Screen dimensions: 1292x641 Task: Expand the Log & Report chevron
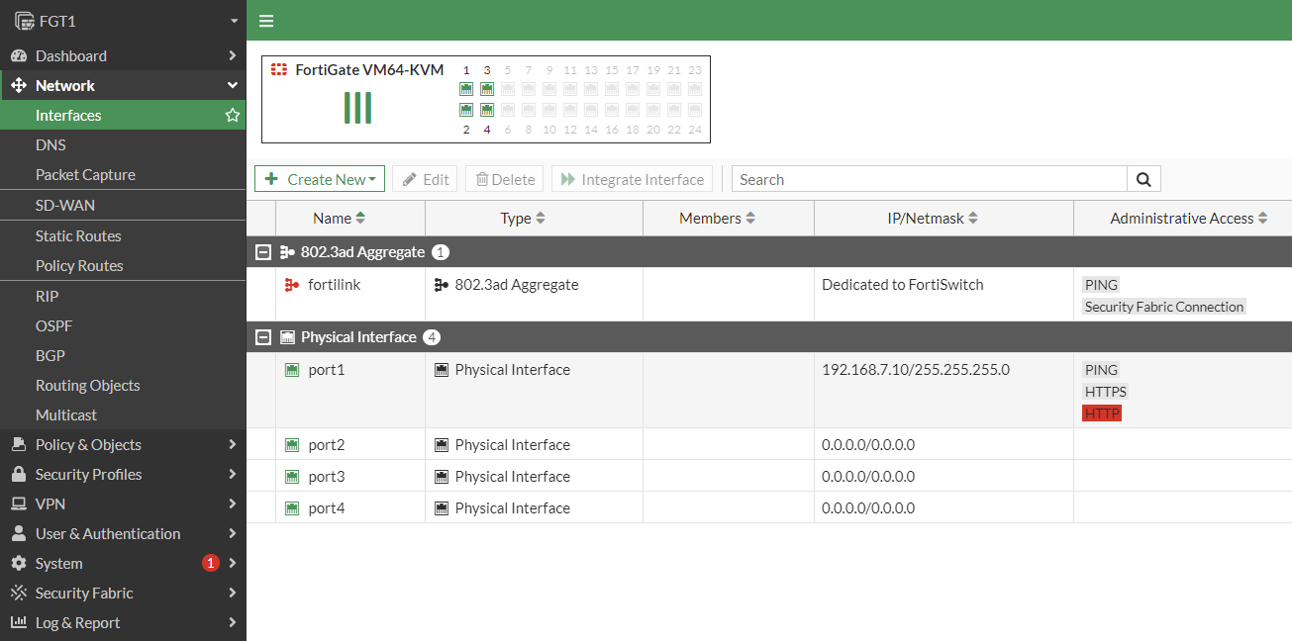(233, 622)
